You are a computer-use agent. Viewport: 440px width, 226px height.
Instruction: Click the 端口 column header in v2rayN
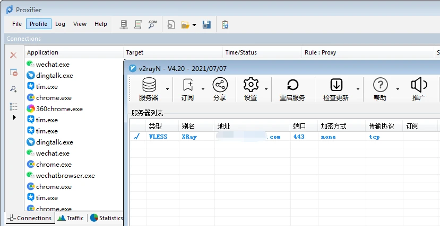pos(304,126)
